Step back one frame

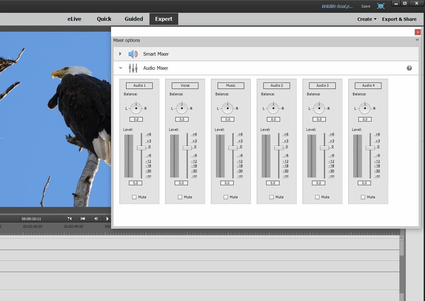coord(96,218)
